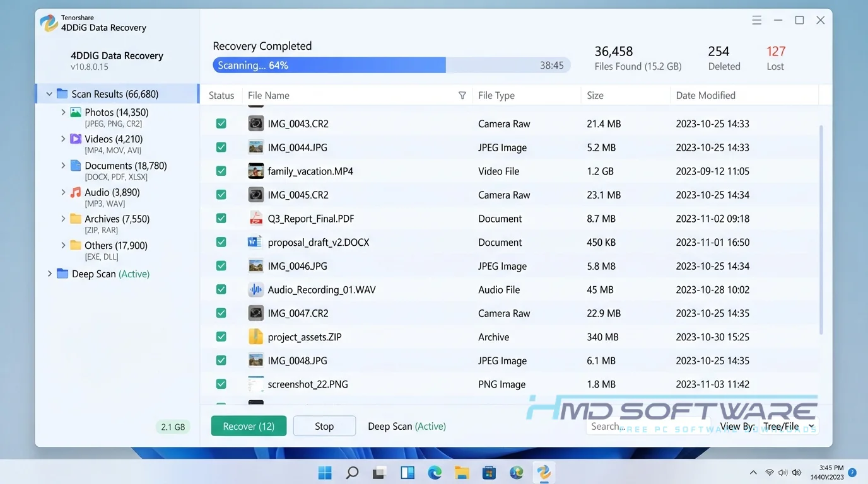Screen dimensions: 868x484
Task: Uncheck the project_assets.ZIP checkbox
Action: (x=221, y=337)
